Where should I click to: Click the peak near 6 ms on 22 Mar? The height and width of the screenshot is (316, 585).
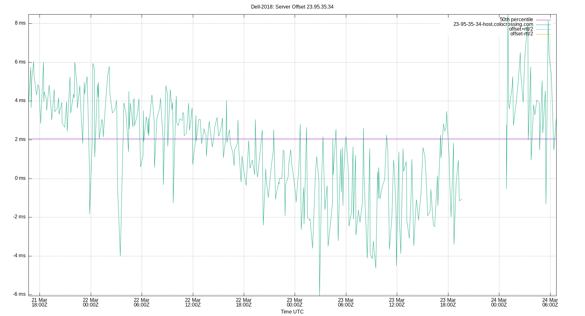[93, 64]
